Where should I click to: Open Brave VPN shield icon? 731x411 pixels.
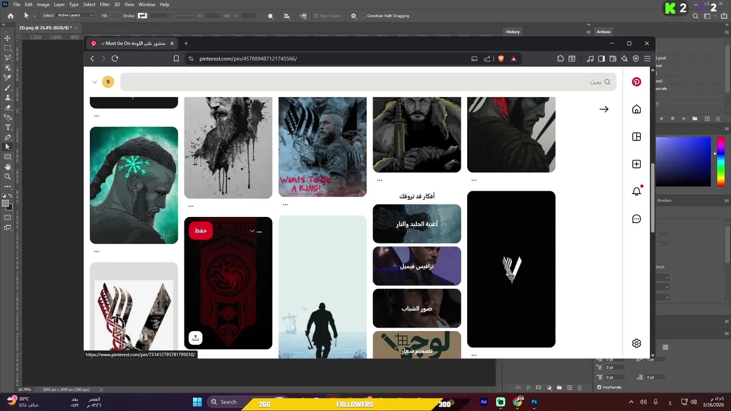(636, 58)
